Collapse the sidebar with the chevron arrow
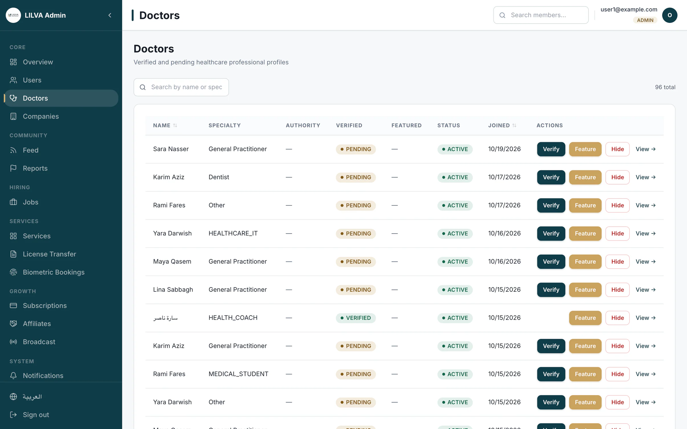This screenshot has width=687, height=429. [110, 15]
